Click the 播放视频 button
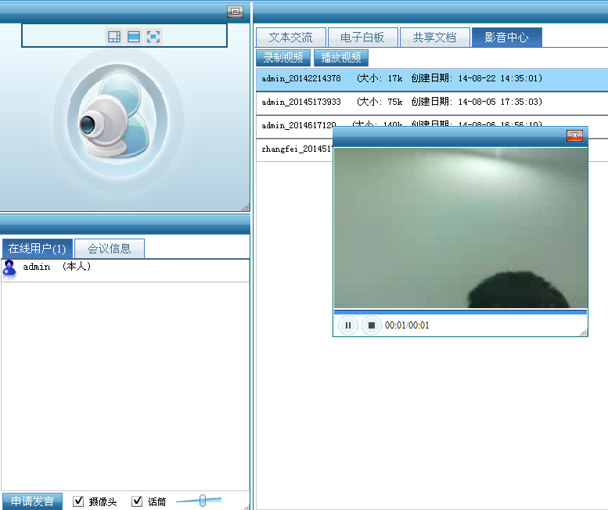The width and height of the screenshot is (608, 510). point(341,58)
